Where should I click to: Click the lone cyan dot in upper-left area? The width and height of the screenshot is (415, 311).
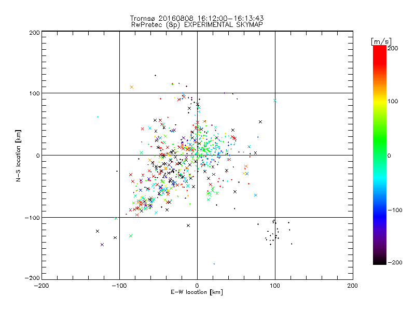[98, 117]
